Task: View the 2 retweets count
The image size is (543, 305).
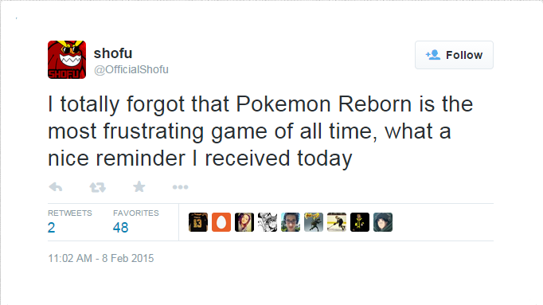Action: pyautogui.click(x=51, y=228)
